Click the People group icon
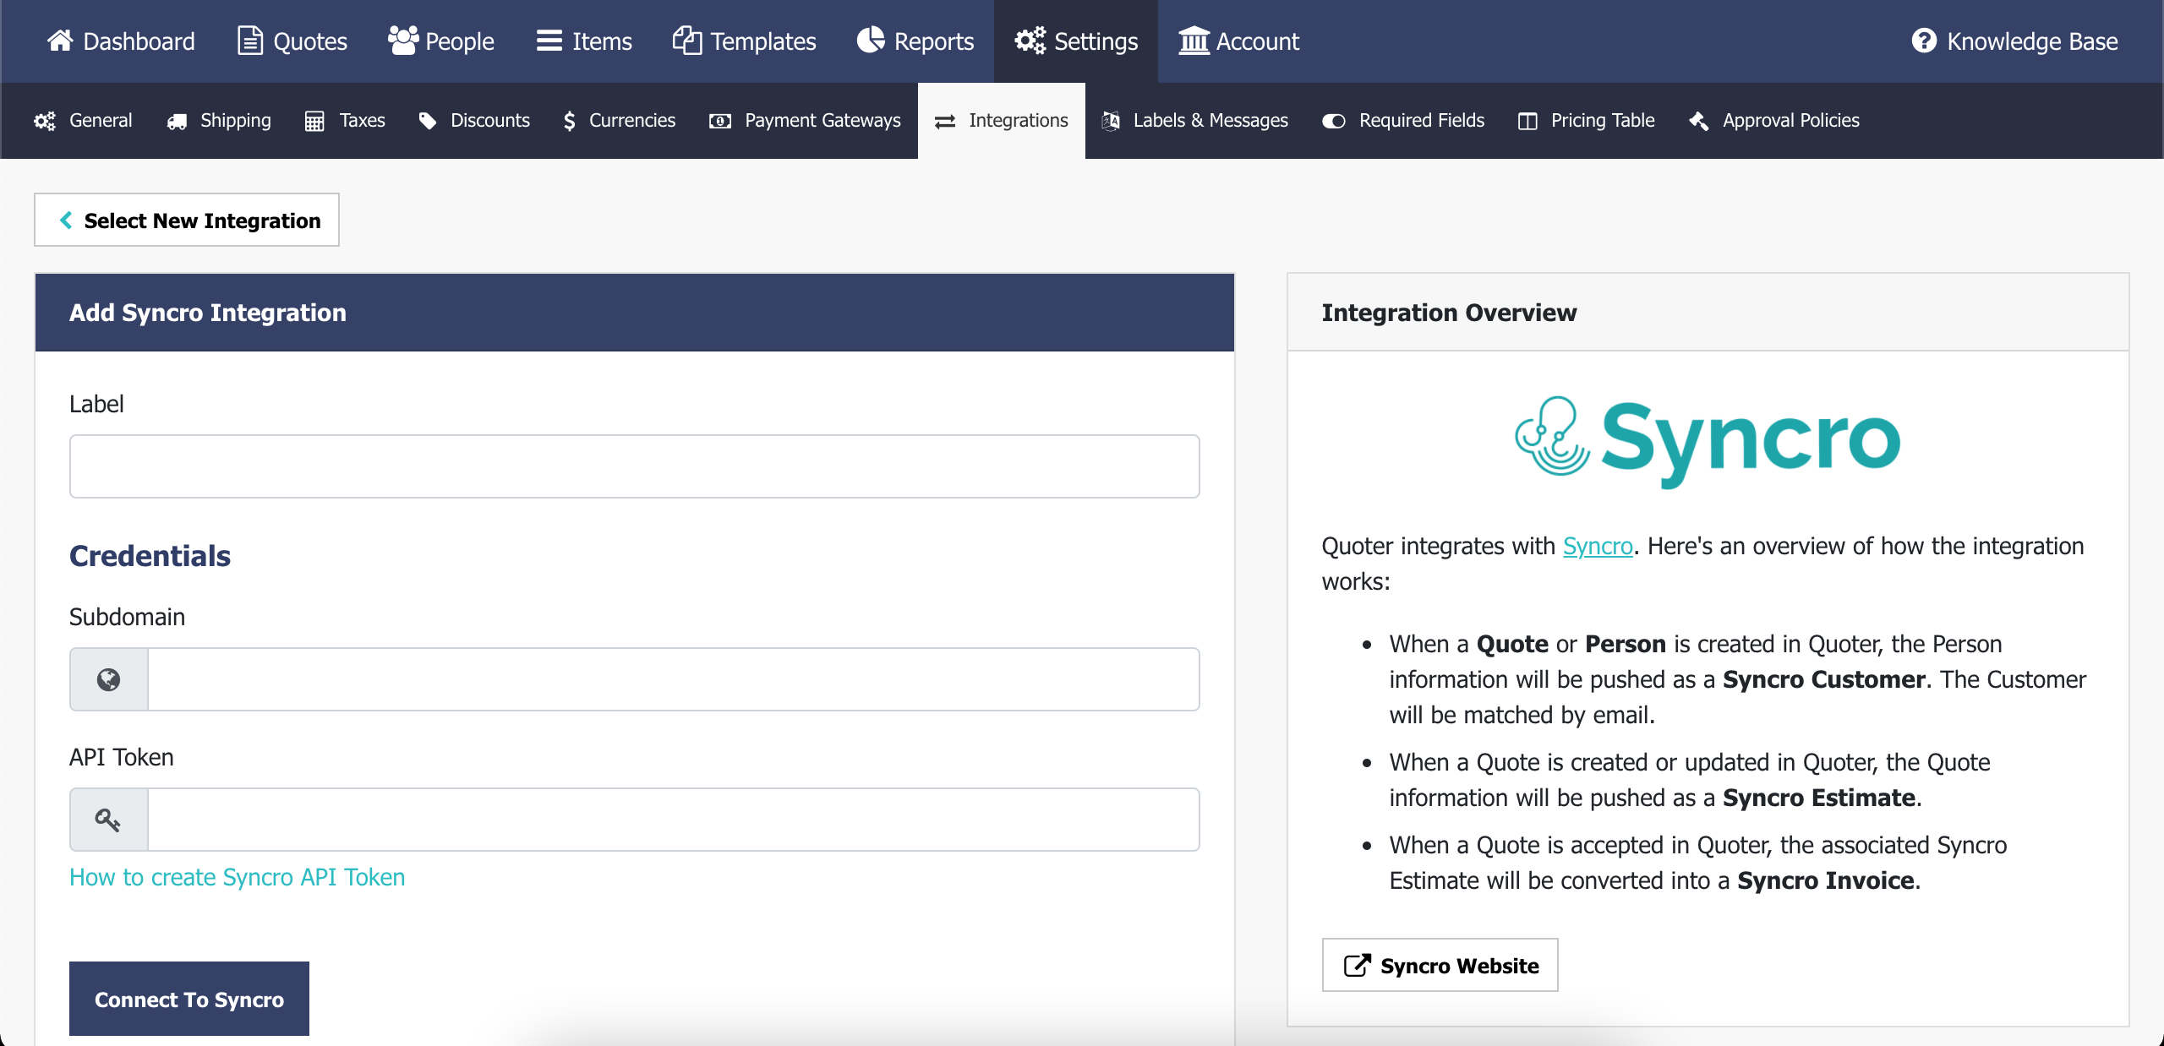The width and height of the screenshot is (2164, 1046). 403,41
